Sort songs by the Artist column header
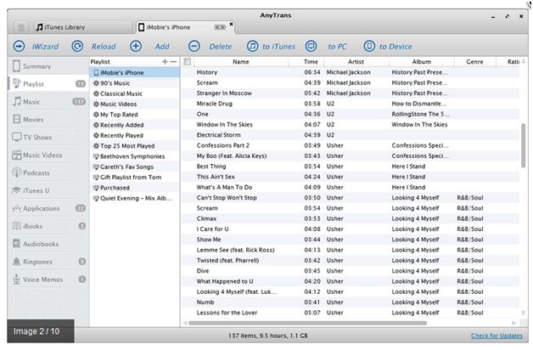Screen dimensions: 533x350 pyautogui.click(x=356, y=61)
